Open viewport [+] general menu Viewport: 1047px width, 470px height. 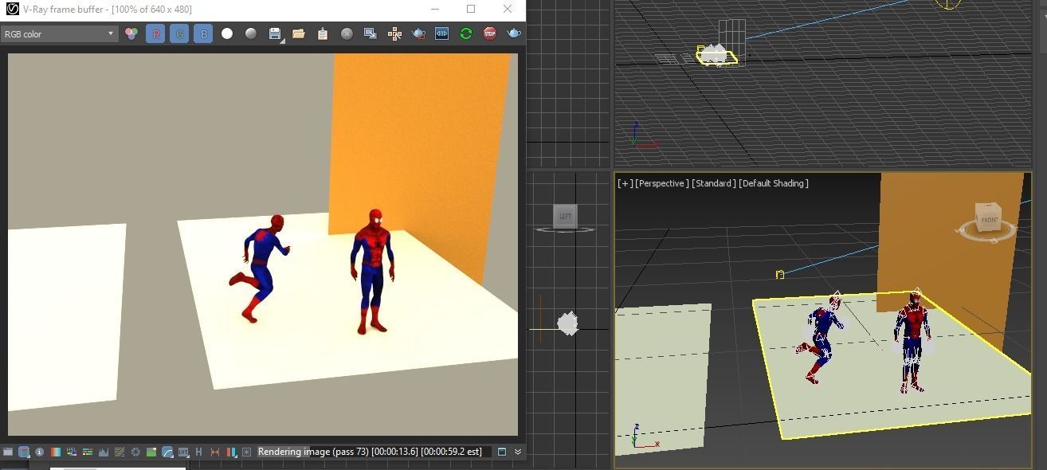pyautogui.click(x=625, y=183)
